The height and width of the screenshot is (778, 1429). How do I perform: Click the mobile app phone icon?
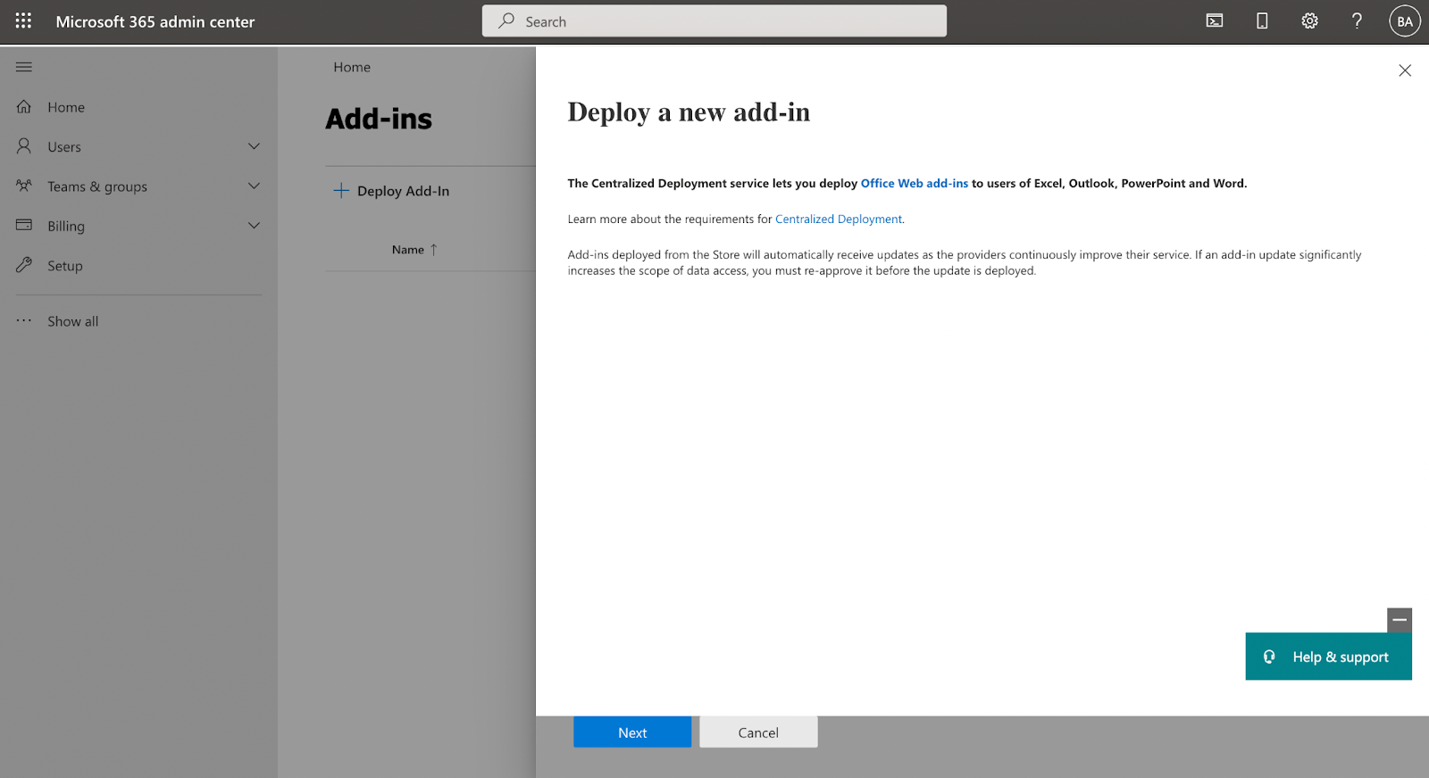(x=1262, y=21)
